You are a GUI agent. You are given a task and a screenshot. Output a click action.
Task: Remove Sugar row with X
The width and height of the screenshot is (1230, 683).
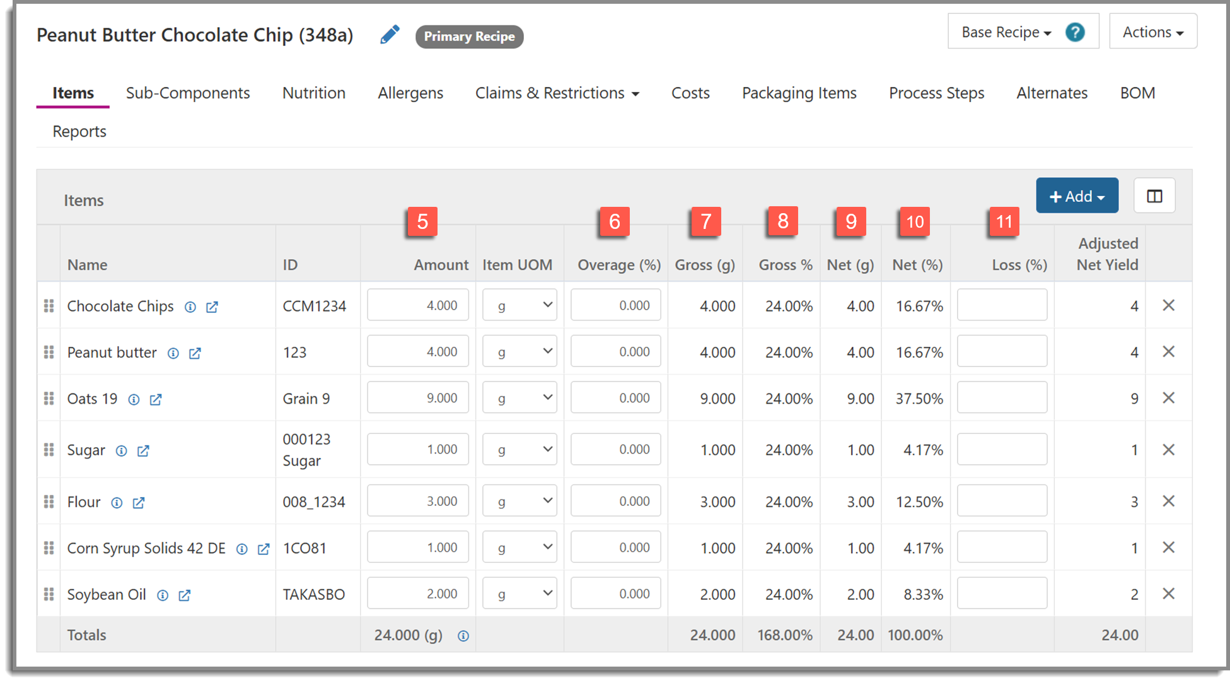pyautogui.click(x=1168, y=450)
